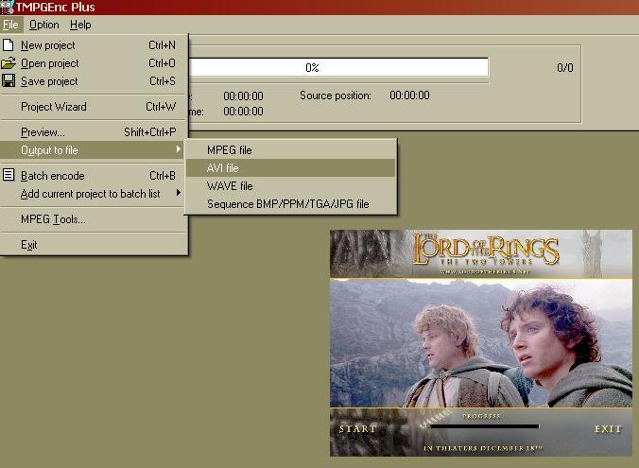This screenshot has height=468, width=639.
Task: Click the TMPGEnc Plus title bar icon
Action: point(7,7)
